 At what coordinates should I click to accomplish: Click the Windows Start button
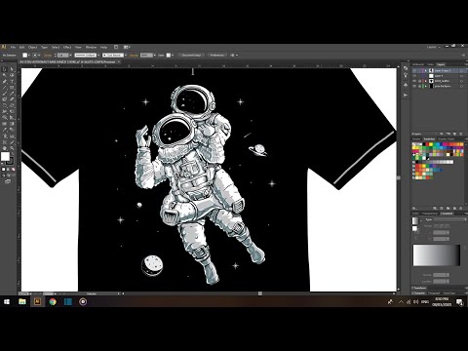click(x=7, y=302)
